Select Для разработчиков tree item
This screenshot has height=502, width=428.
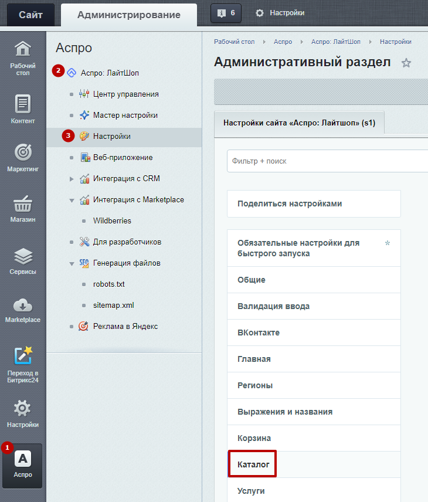click(x=127, y=242)
